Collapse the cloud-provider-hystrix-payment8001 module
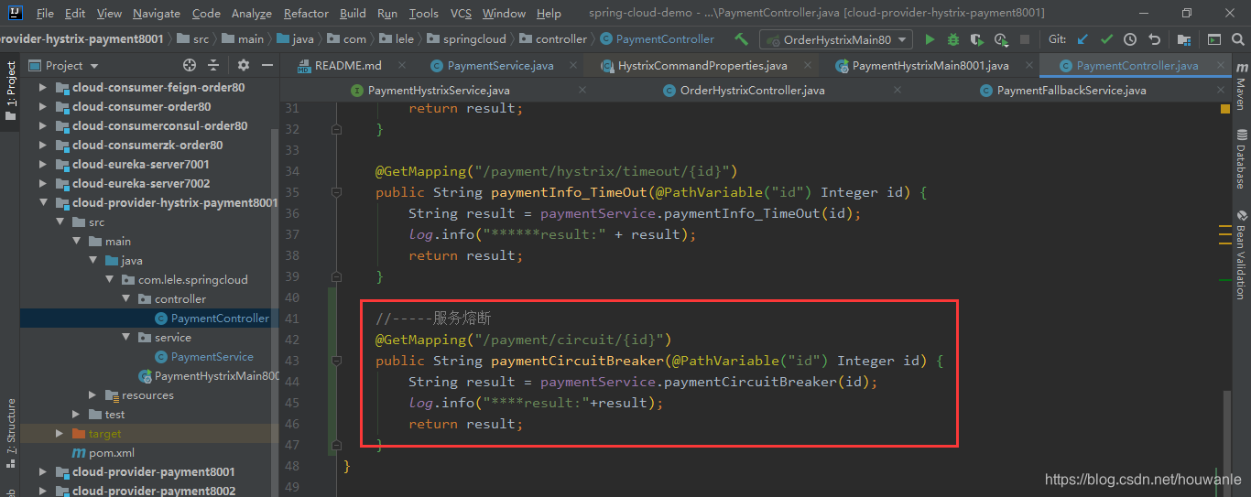The image size is (1251, 497). point(43,203)
